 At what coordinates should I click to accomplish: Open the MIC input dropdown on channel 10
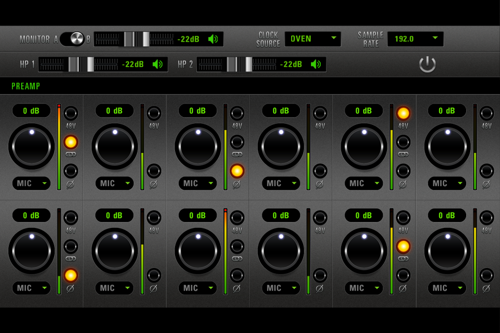(281, 288)
